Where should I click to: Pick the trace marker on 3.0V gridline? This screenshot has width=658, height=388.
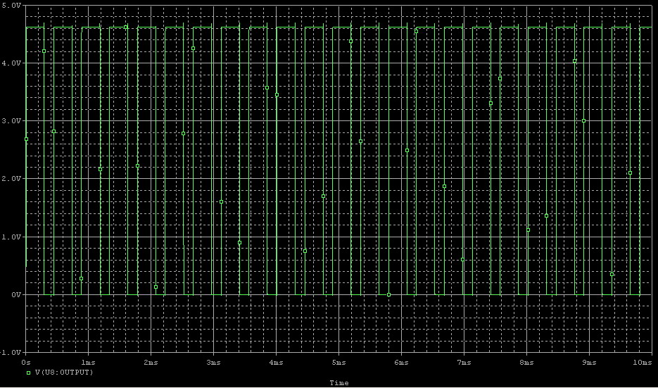click(x=583, y=121)
